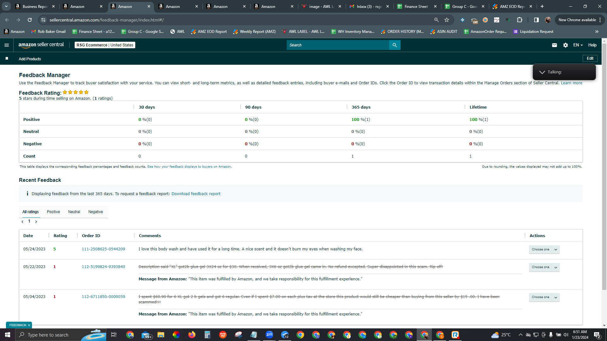Open the Chrome profile avatar
Image resolution: width=607 pixels, height=341 pixels.
coord(548,20)
